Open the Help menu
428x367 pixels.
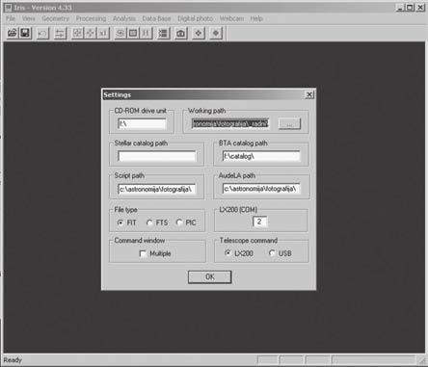256,18
